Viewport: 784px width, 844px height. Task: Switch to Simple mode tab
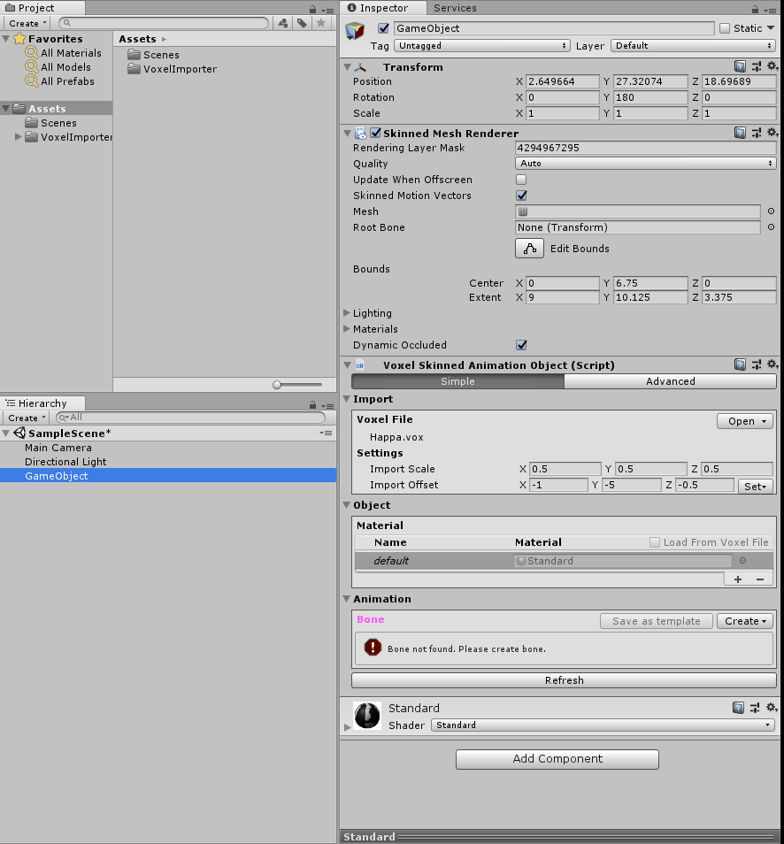[x=457, y=381]
